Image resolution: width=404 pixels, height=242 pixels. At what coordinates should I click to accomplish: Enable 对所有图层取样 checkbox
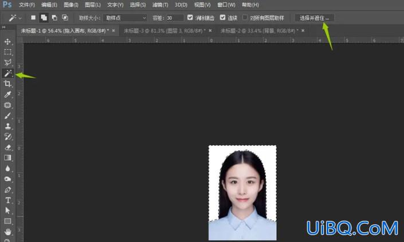pos(245,17)
